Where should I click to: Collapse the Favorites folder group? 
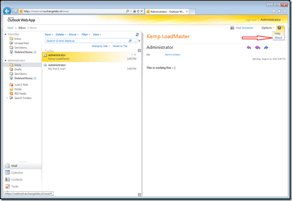[x=5, y=34]
